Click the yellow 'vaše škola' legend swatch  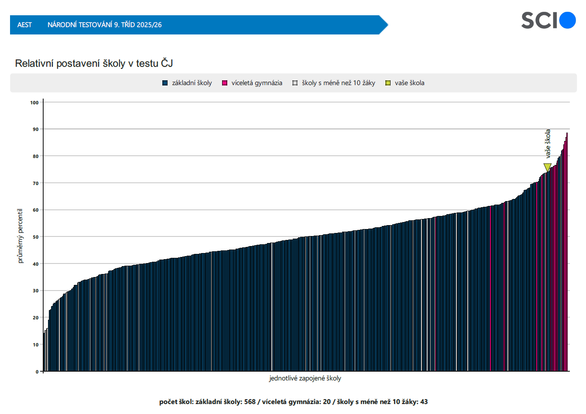click(388, 83)
